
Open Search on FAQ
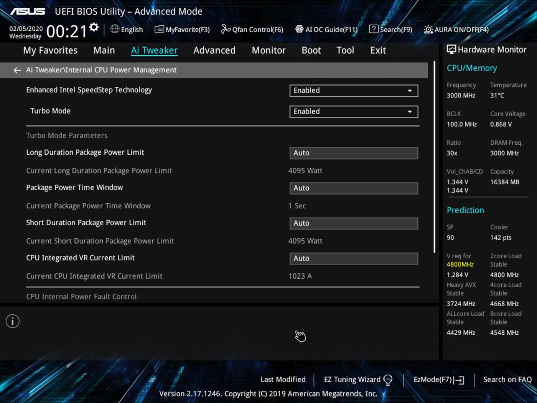(507, 380)
